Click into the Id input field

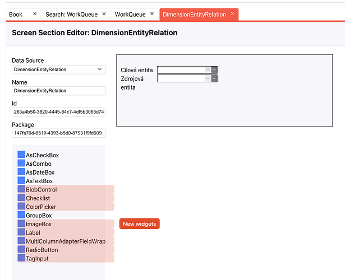click(58, 112)
